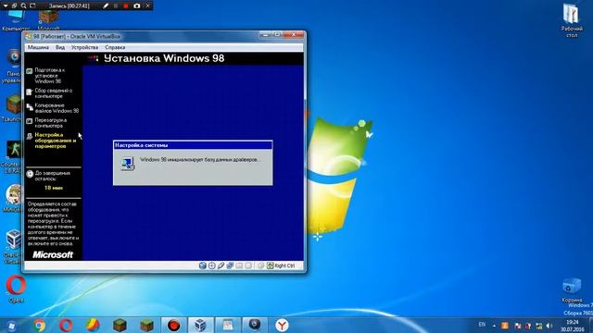This screenshot has width=593, height=333.
Task: Switch to the red-circle recorder taskbar app
Action: 173,326
